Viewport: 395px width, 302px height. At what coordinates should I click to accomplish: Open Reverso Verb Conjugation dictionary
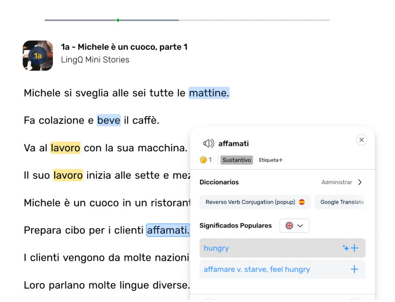coord(250,202)
